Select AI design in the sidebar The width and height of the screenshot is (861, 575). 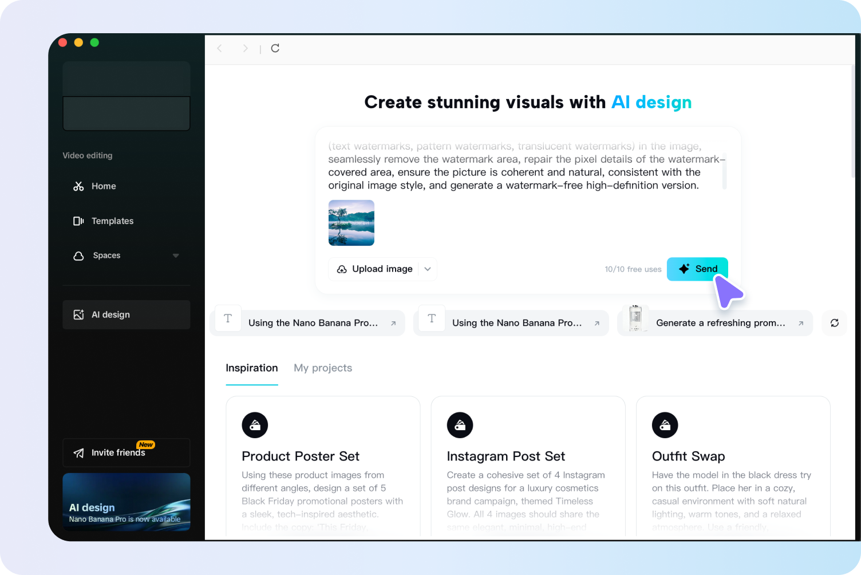110,314
